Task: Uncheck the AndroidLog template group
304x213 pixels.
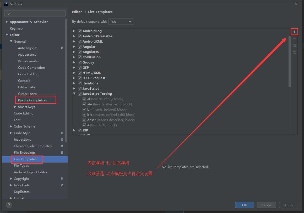Action: click(x=80, y=31)
